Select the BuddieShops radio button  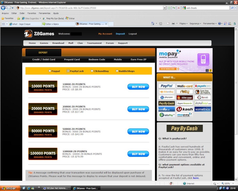click(x=117, y=71)
